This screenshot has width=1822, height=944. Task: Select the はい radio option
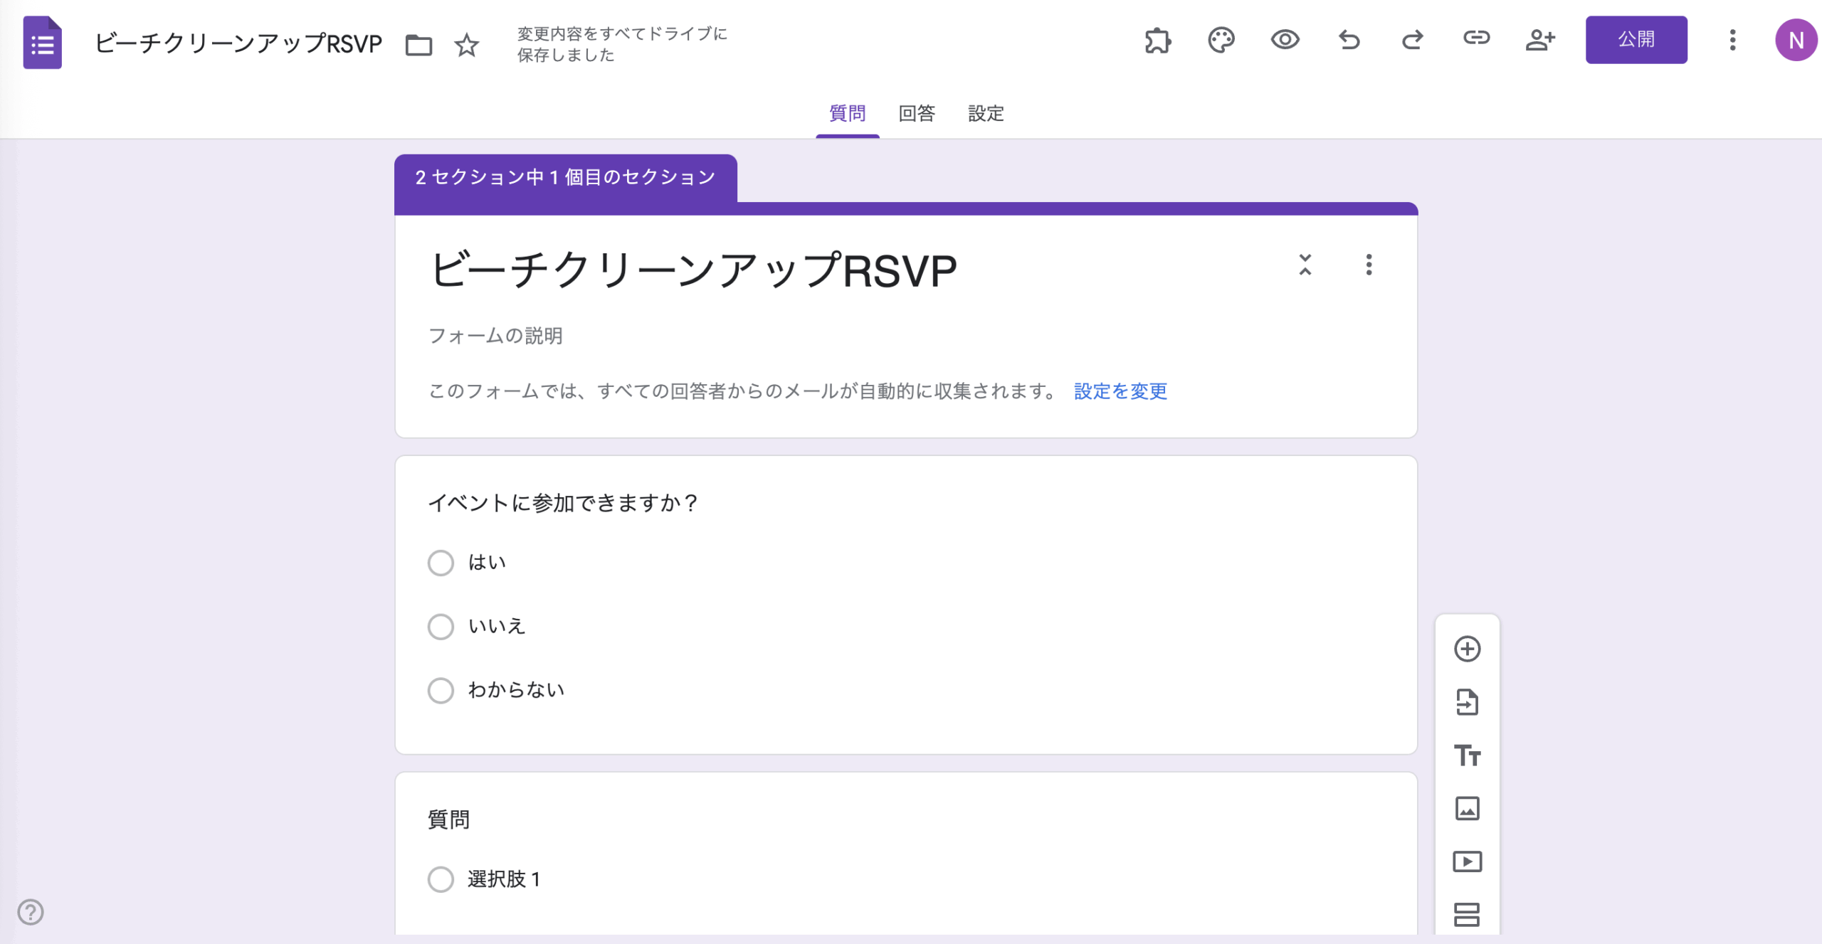tap(441, 563)
